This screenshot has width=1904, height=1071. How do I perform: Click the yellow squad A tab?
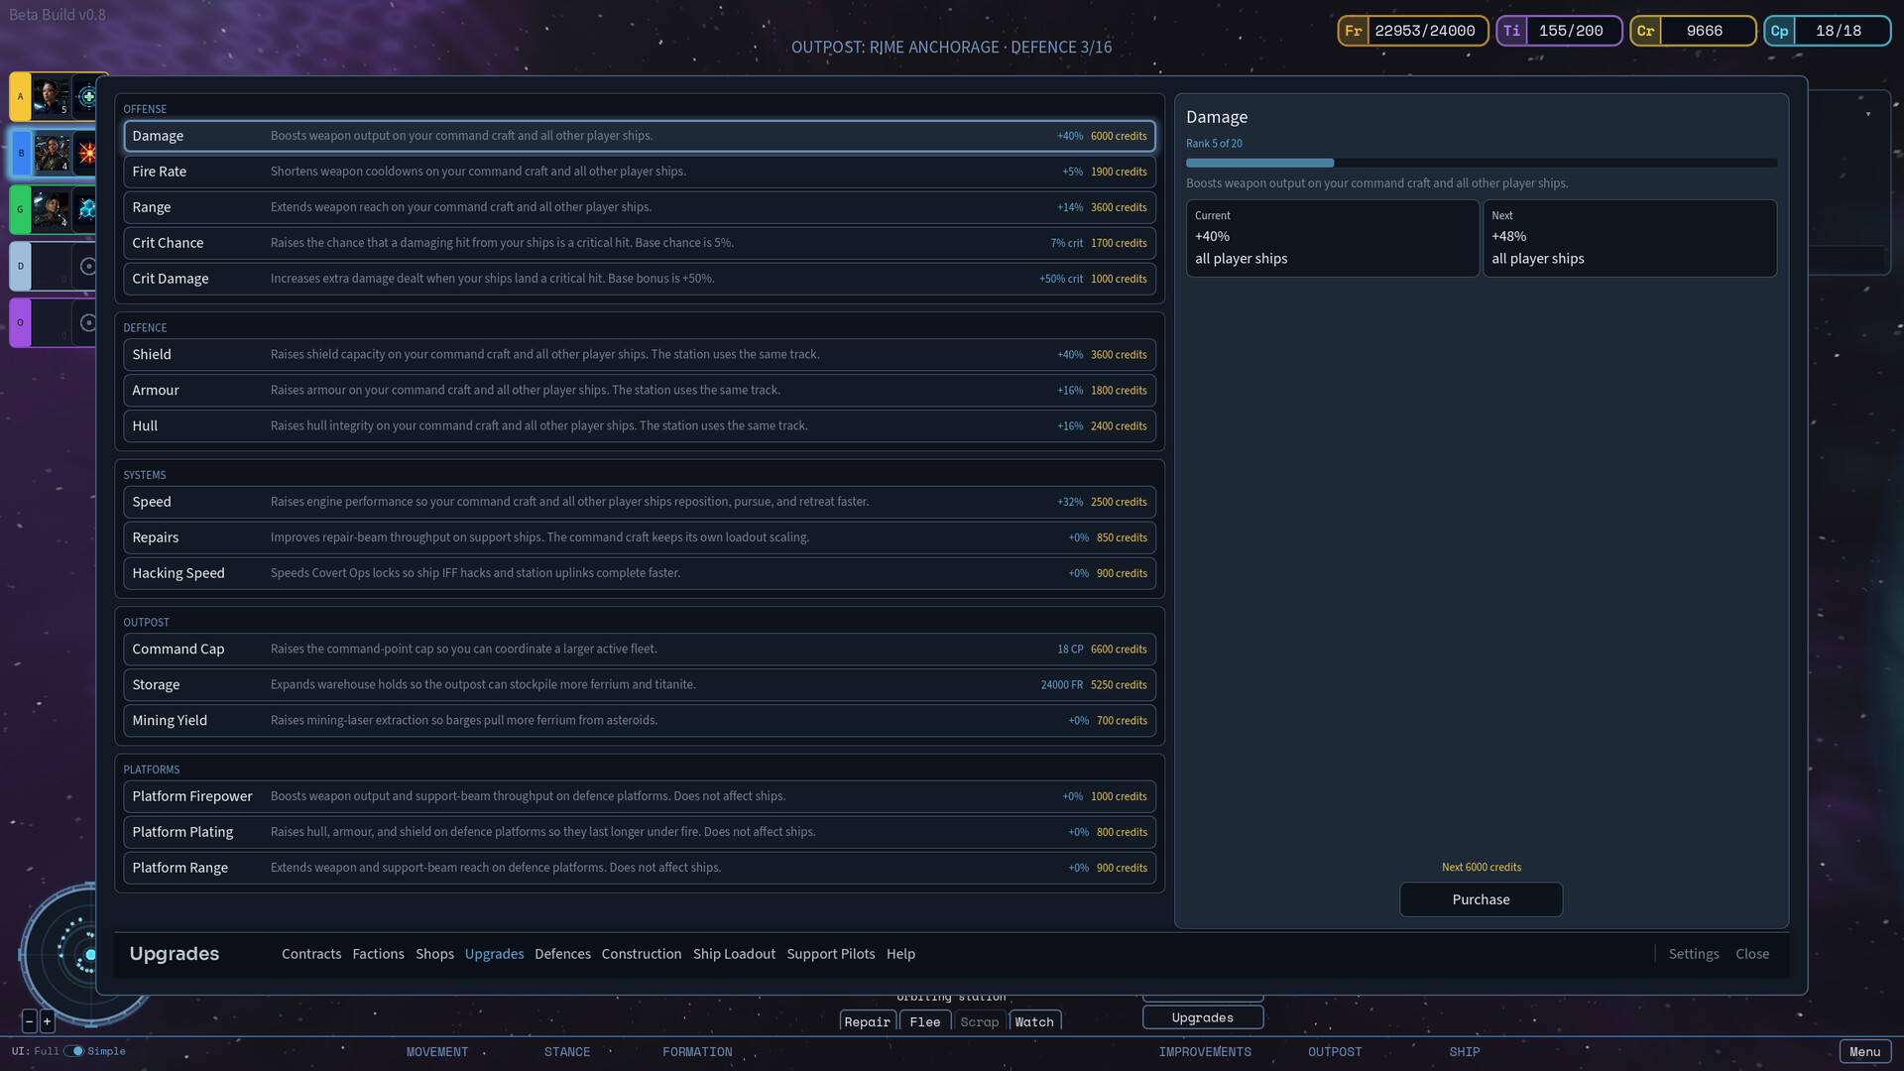(x=20, y=97)
